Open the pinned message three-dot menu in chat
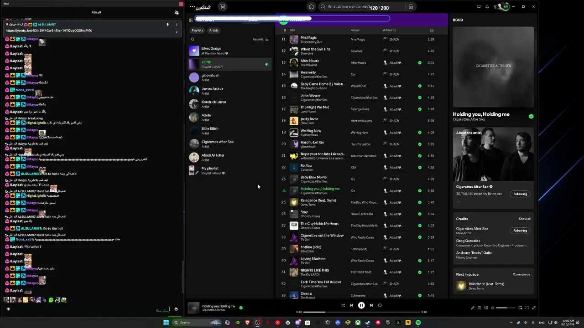 tap(177, 25)
